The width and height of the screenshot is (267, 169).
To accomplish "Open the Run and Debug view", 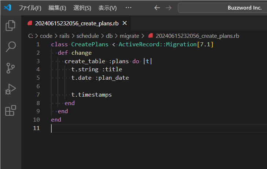I will (x=11, y=89).
